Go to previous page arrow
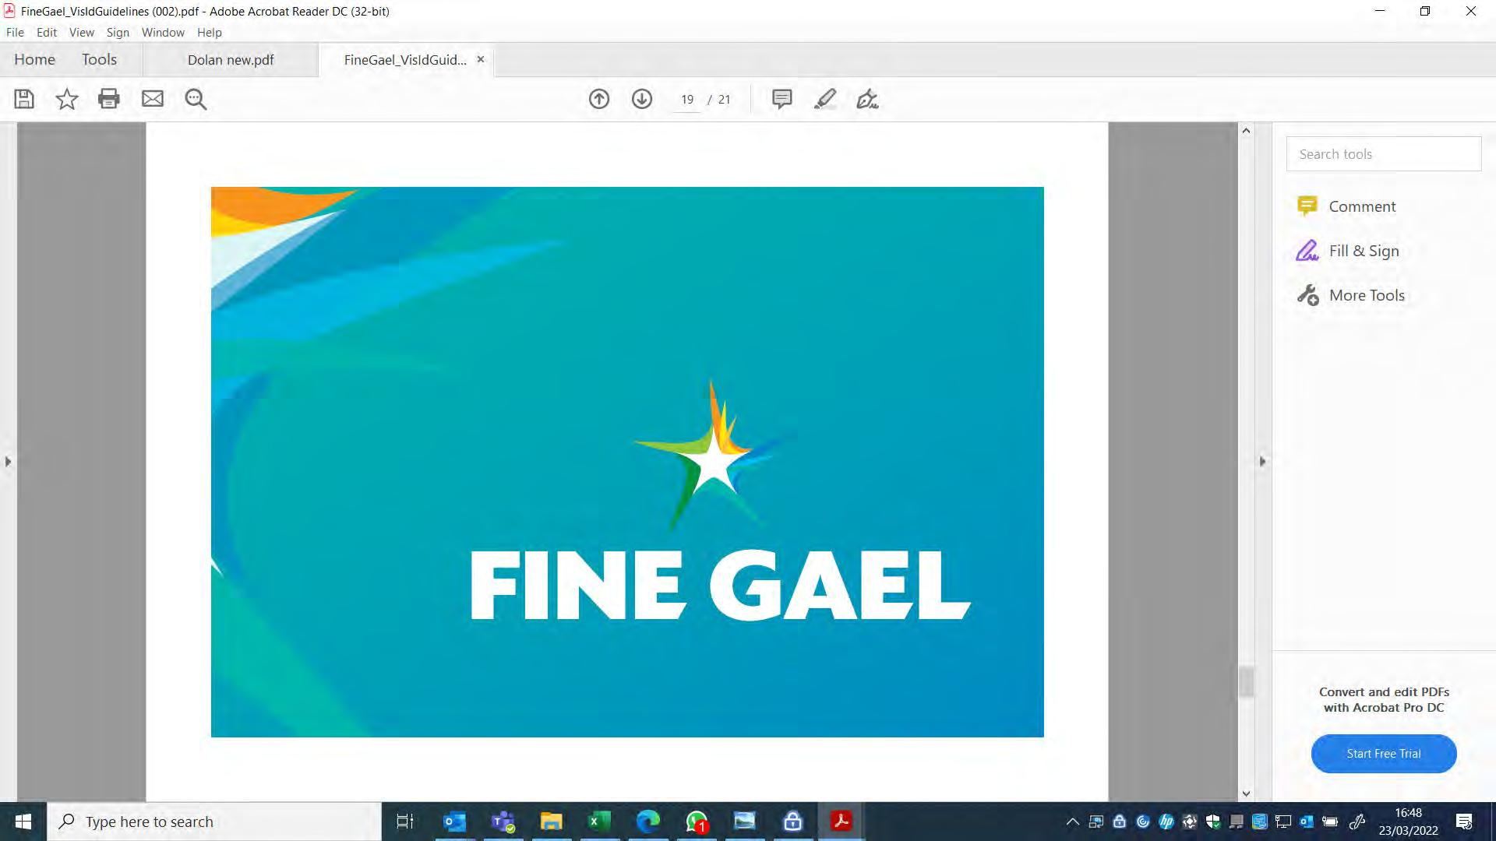1496x841 pixels. tap(599, 99)
